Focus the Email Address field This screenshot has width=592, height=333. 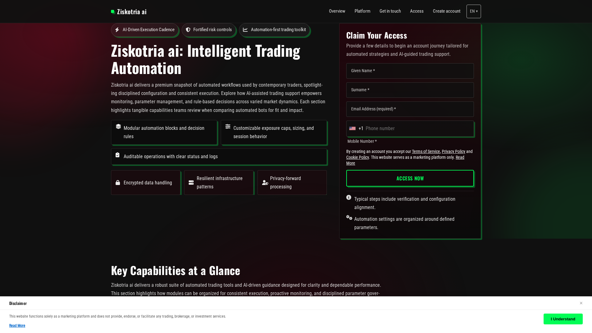click(x=410, y=109)
